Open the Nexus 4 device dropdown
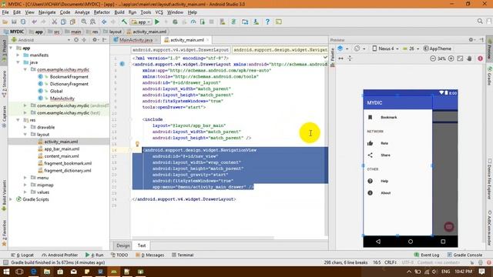 tap(385, 48)
